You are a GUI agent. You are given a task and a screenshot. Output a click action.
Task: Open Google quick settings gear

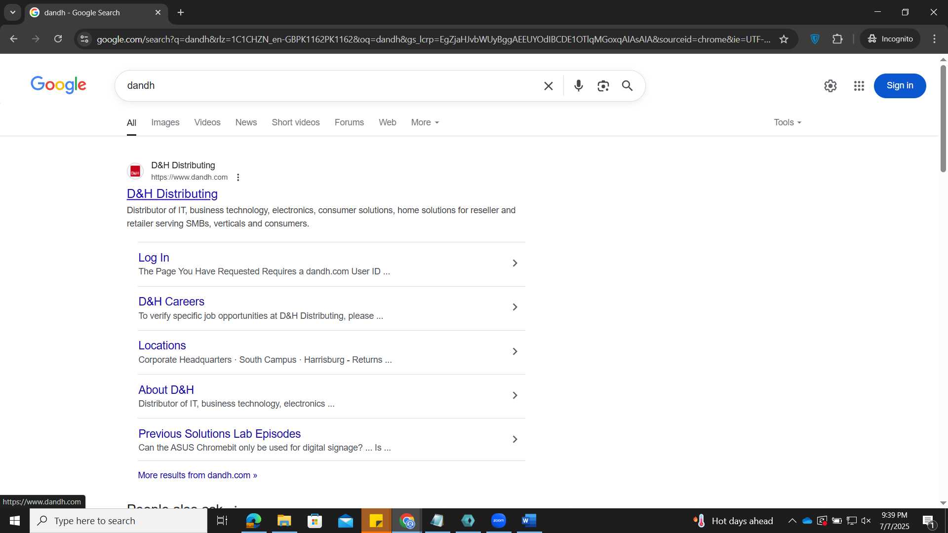tap(830, 86)
